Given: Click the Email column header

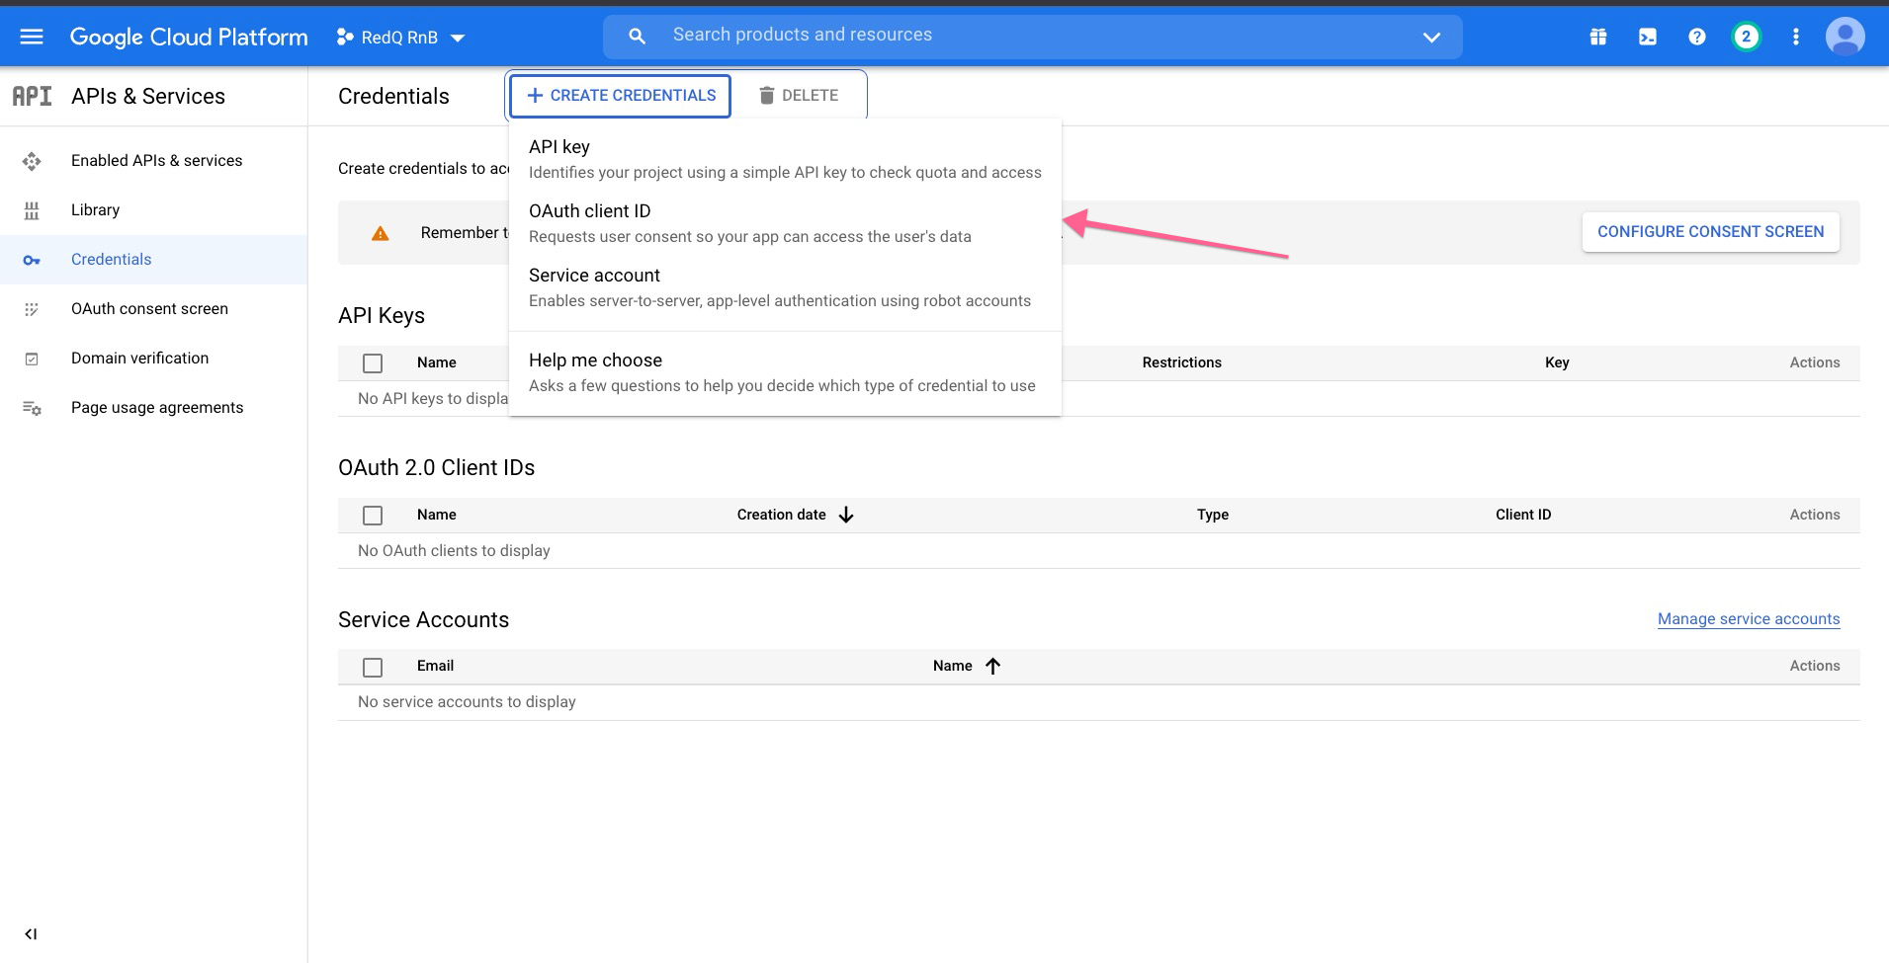Looking at the screenshot, I should point(435,666).
